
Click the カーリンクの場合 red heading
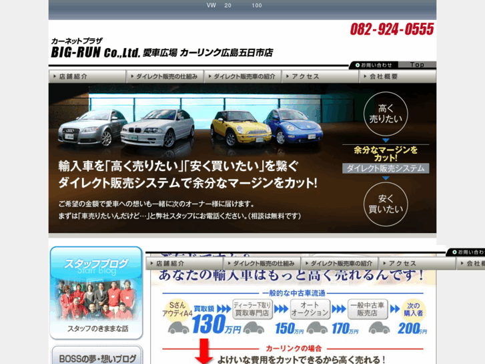pos(294,349)
